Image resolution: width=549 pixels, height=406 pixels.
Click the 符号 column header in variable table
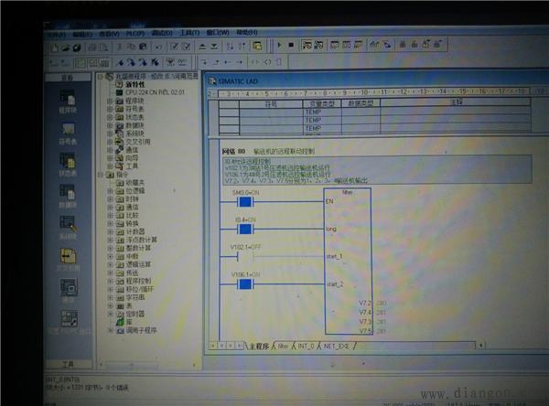(x=271, y=104)
